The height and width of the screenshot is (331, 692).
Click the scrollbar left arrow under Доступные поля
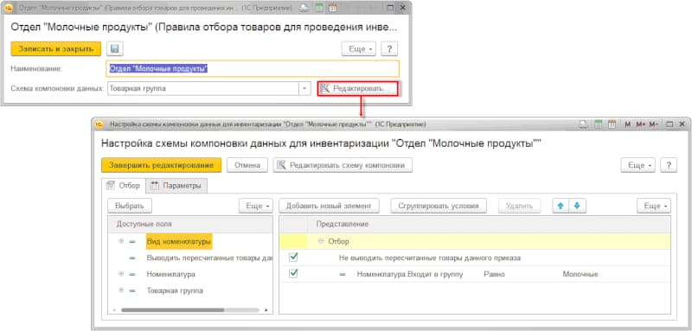pyautogui.click(x=114, y=310)
